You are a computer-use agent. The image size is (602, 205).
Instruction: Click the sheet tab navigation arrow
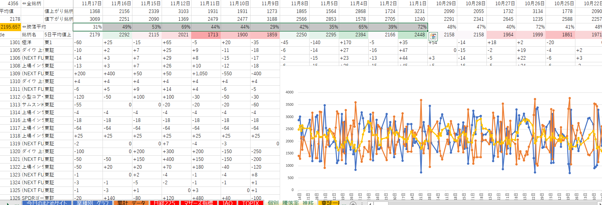coord(8,203)
